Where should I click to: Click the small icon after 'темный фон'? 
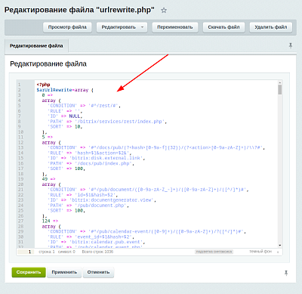coord(278,252)
